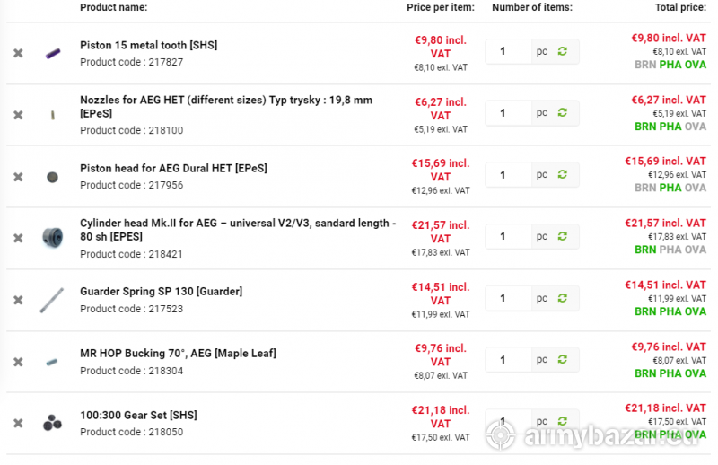718x465 pixels.
Task: Open Piston 15 metal tooth product link
Action: (x=148, y=46)
